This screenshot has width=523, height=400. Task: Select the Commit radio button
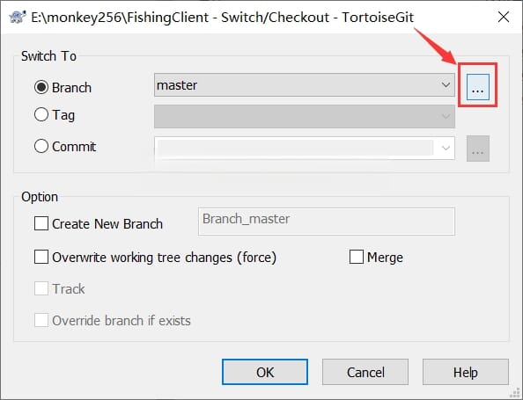click(41, 146)
